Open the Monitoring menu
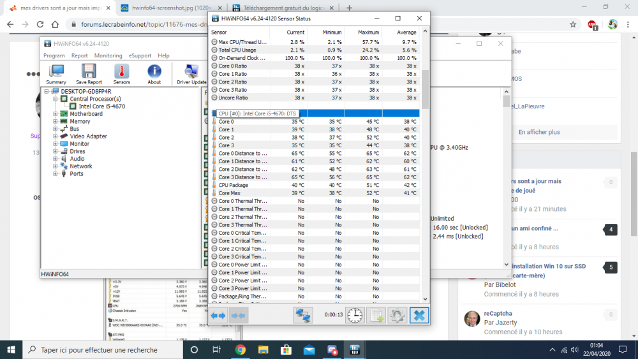The height and width of the screenshot is (359, 638). tap(108, 55)
